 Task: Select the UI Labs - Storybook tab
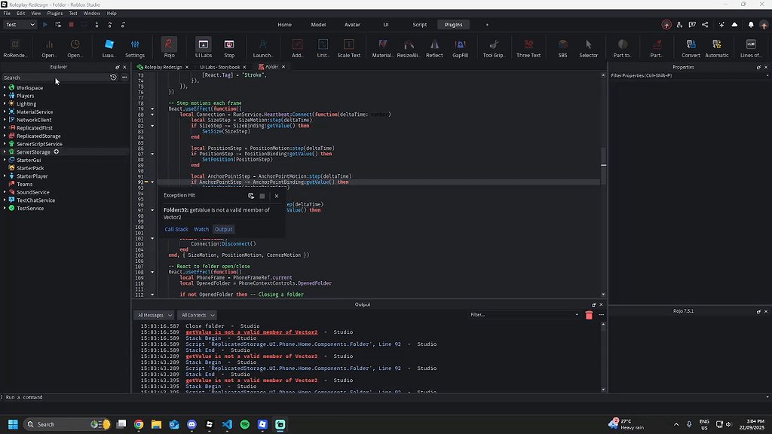[221, 66]
